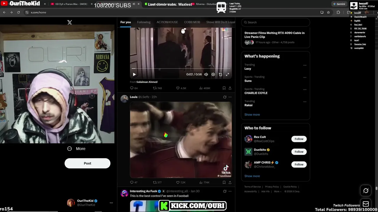This screenshot has width=378, height=212.
Task: Open floating Grok button bottom right
Action: coord(366,191)
